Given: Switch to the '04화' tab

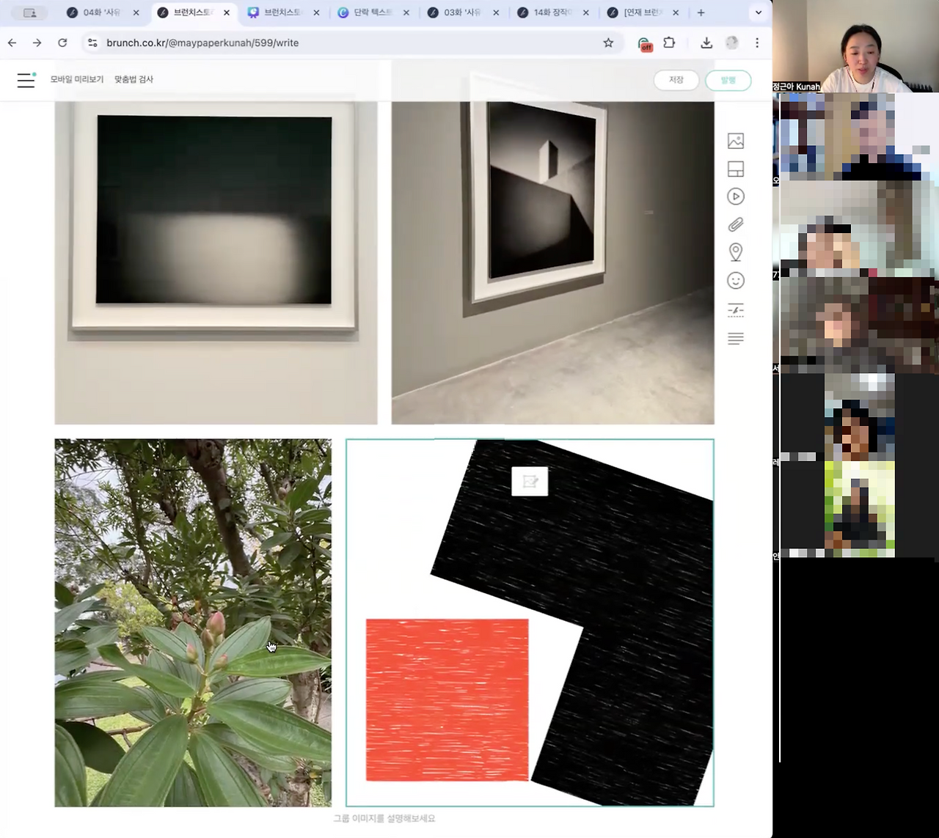Looking at the screenshot, I should (x=103, y=12).
